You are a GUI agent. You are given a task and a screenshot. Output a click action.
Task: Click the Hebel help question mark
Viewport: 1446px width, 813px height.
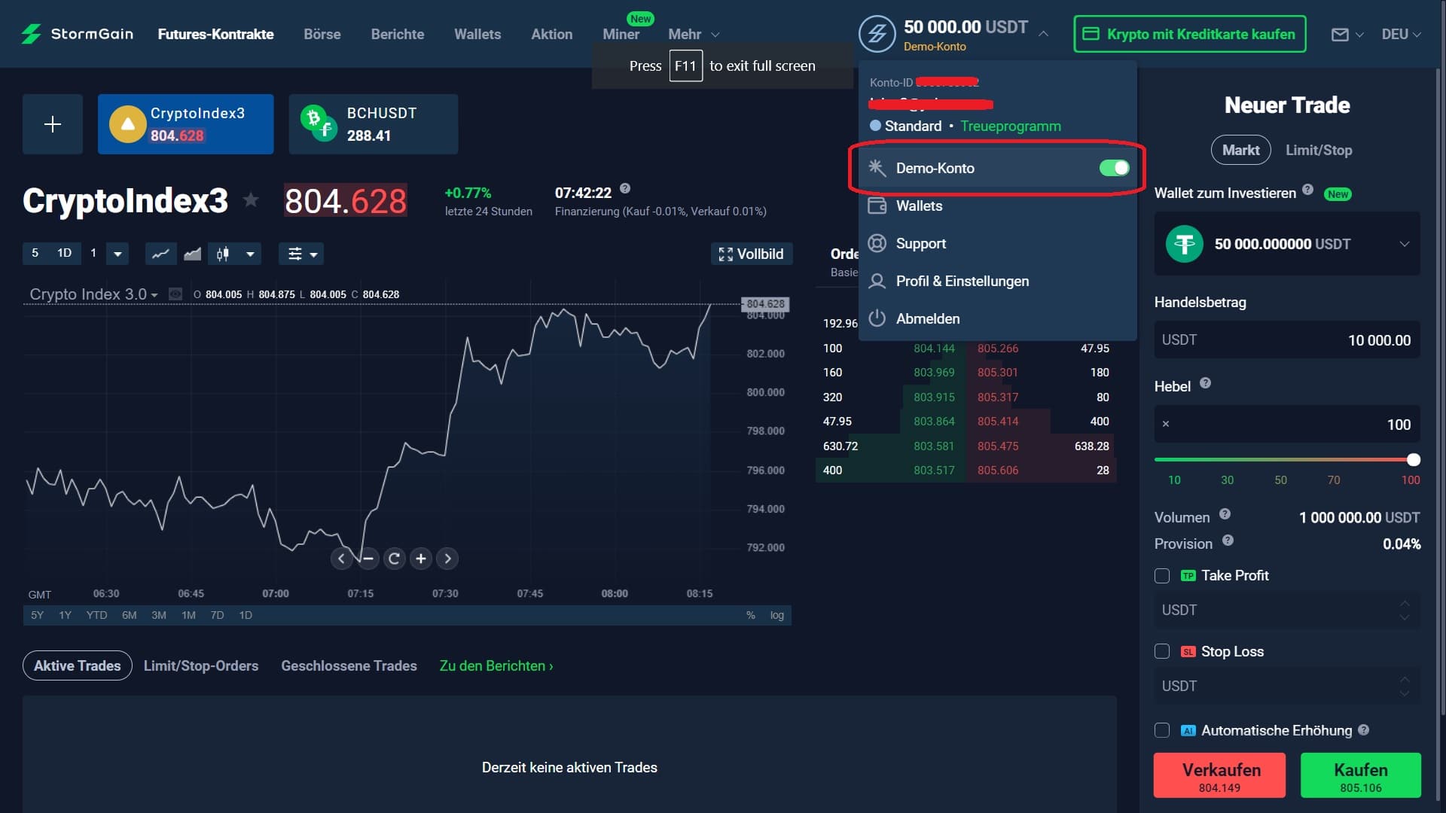(1205, 383)
